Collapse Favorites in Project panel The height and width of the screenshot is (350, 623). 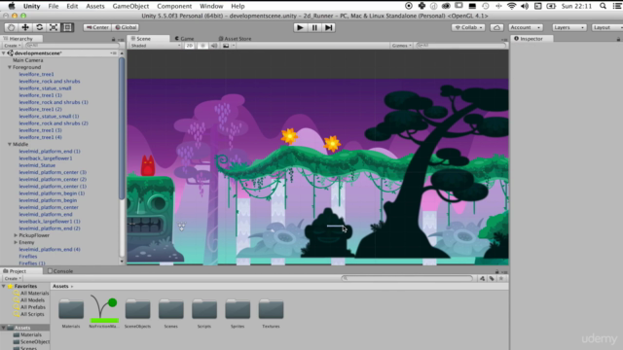click(x=4, y=286)
